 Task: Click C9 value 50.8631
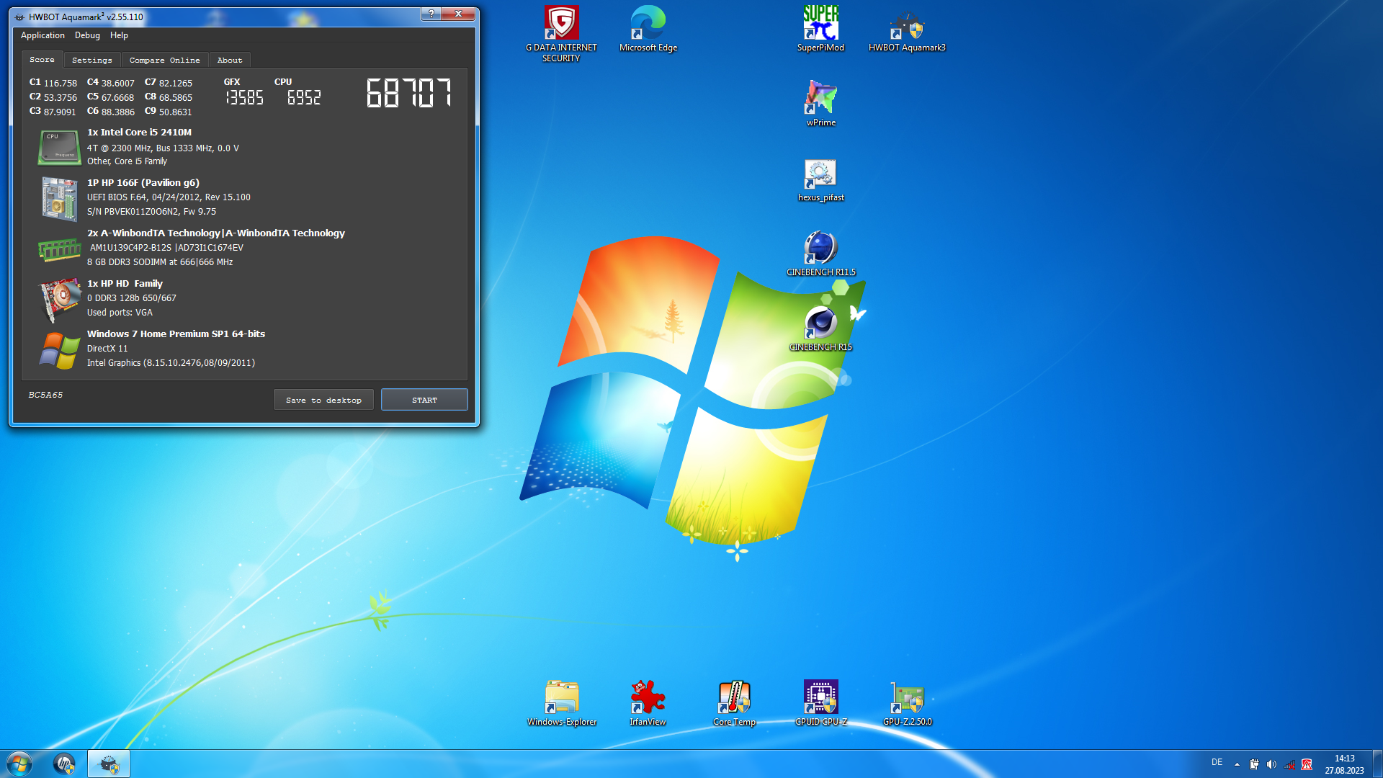tap(176, 112)
